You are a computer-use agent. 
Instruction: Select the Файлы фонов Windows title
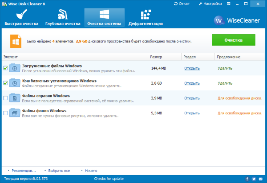(44, 111)
